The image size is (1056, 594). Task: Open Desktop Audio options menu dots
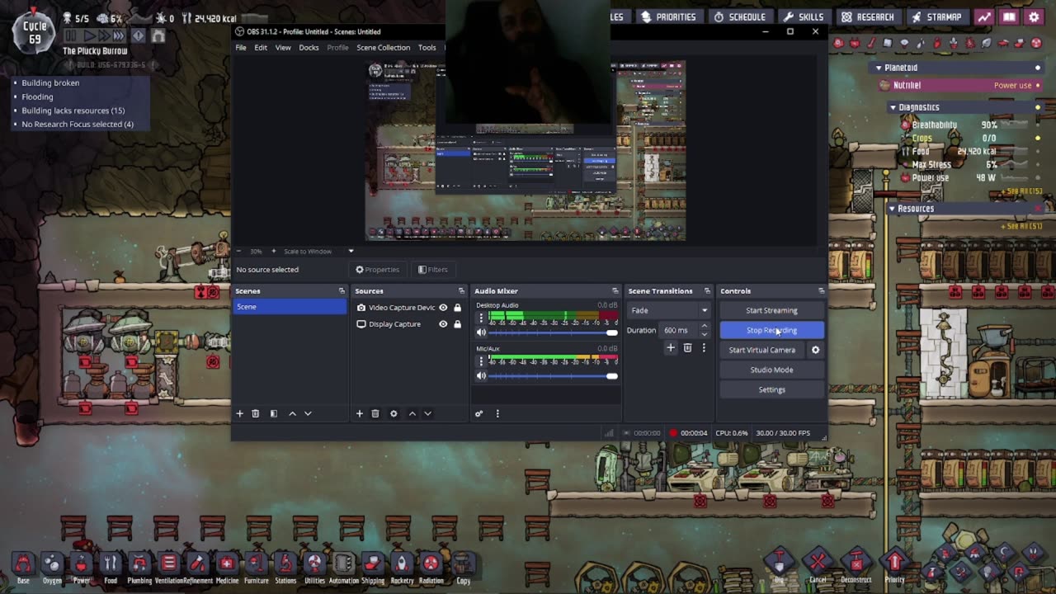point(482,318)
